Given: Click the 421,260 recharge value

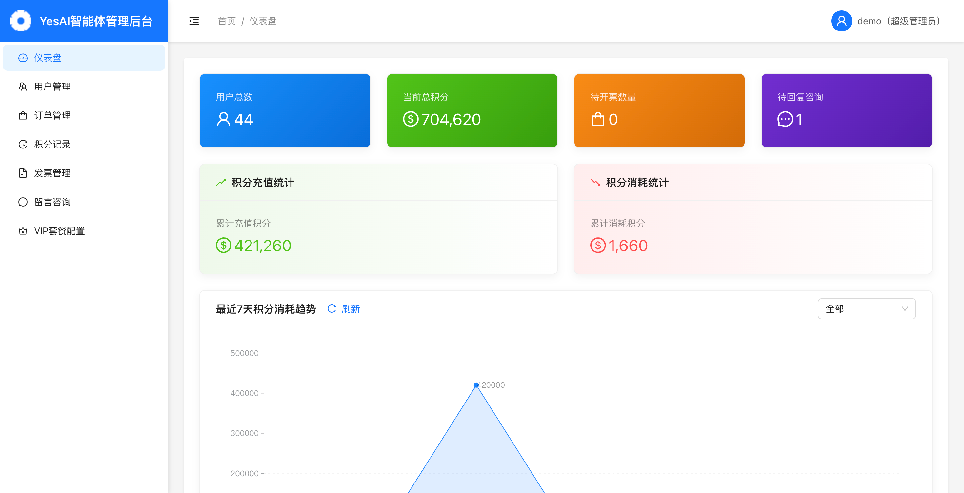Looking at the screenshot, I should (x=262, y=246).
